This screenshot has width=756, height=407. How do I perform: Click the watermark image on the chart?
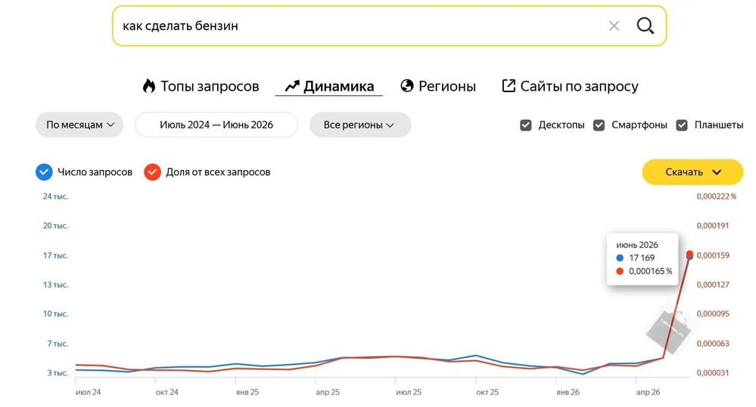coord(667,328)
